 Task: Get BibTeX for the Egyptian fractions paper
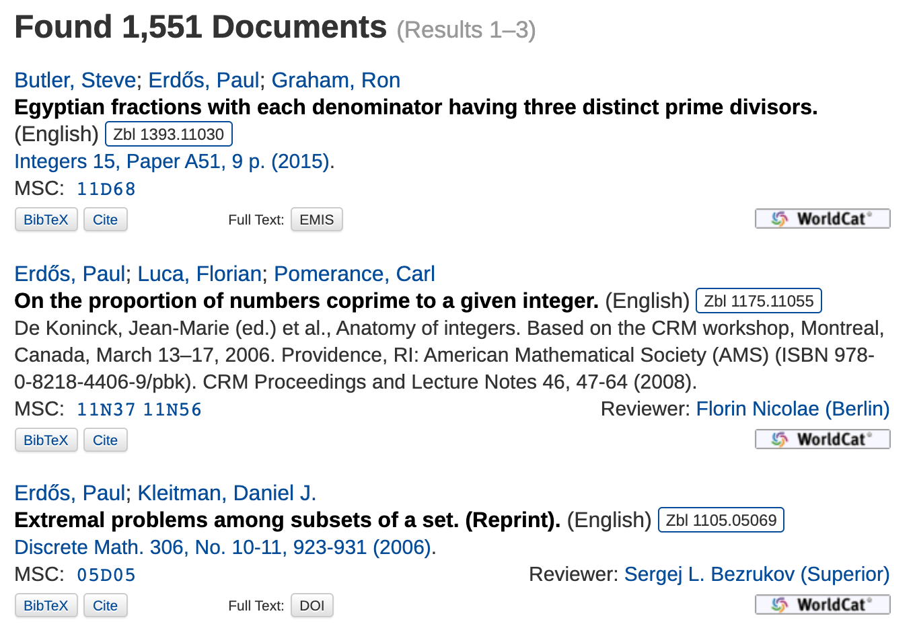pyautogui.click(x=46, y=220)
